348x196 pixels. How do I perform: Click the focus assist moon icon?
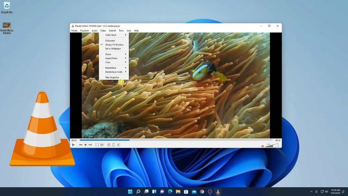point(343,191)
